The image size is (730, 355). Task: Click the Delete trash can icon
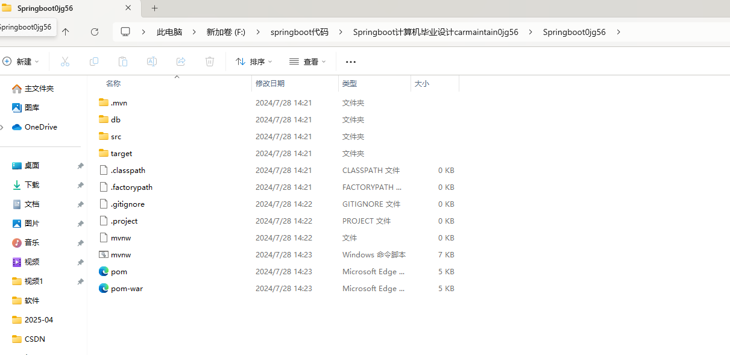pos(210,61)
